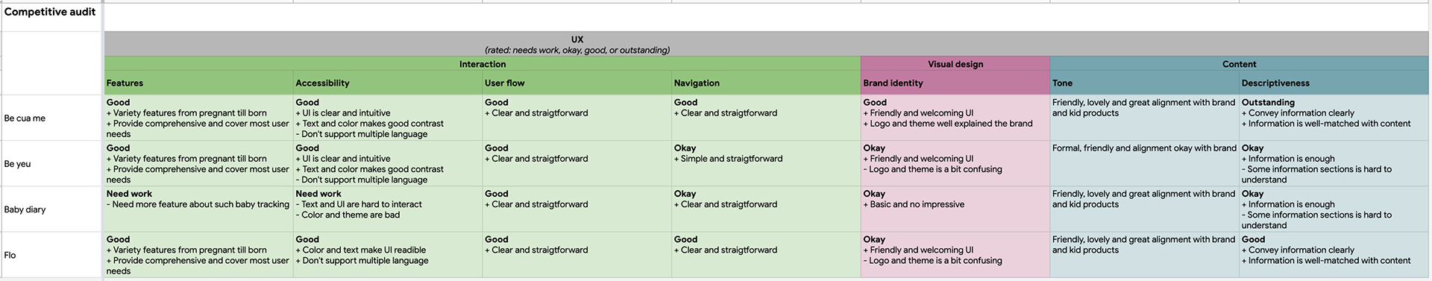Select Be yeu's Tone cell starting 'Formal, friendly'

[1145, 163]
